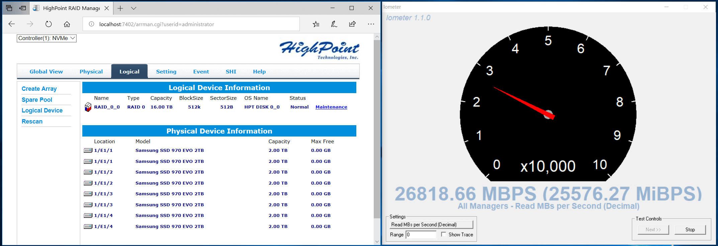Click the Range input field
Viewport: 718px width, 246px height.
pyautogui.click(x=421, y=235)
